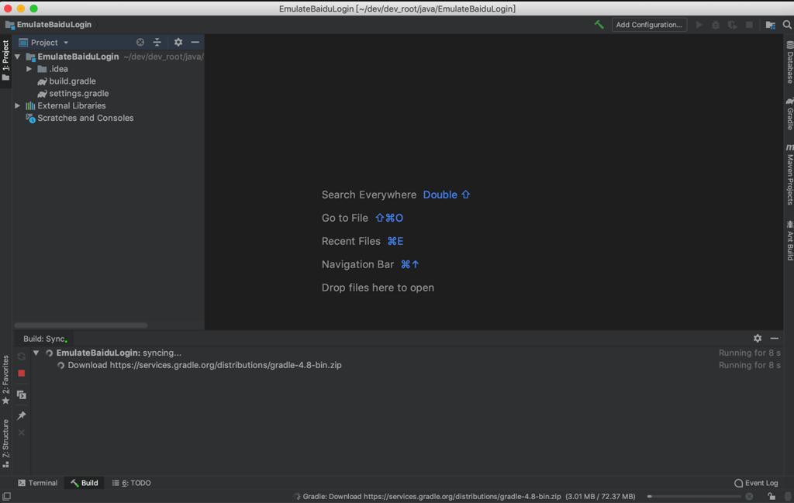Image resolution: width=794 pixels, height=503 pixels.
Task: Click the Pin tab icon
Action: [x=21, y=415]
